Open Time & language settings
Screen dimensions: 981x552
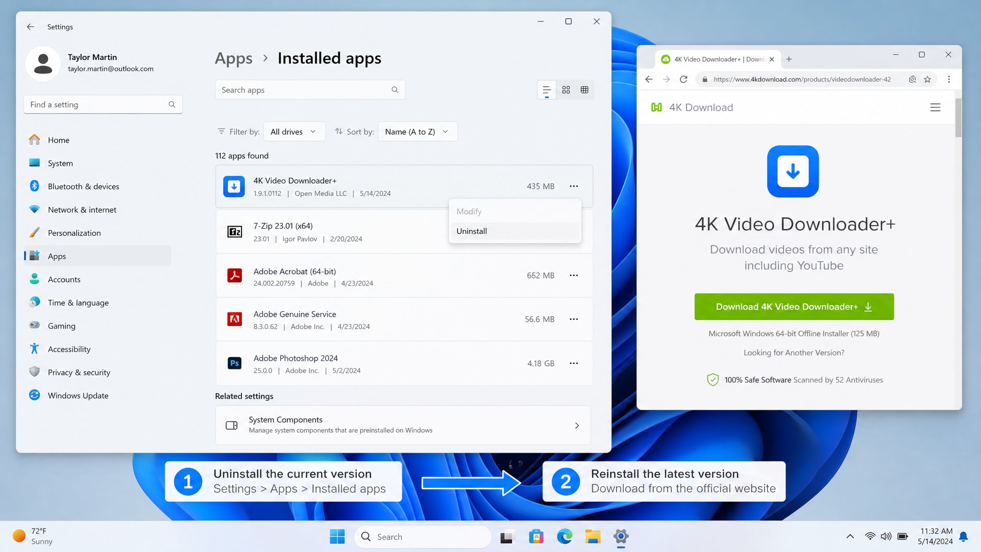97,303
